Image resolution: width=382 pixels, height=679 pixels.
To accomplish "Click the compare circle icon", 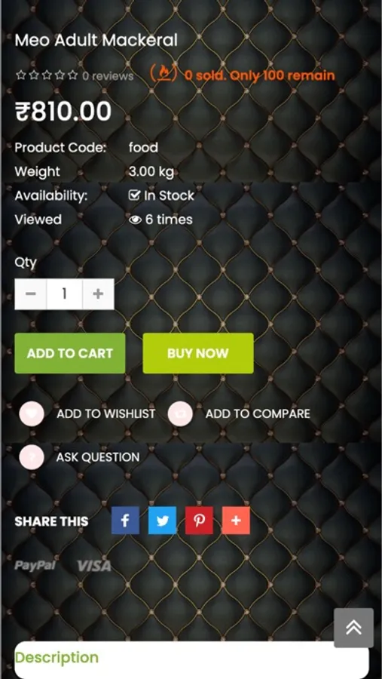I will [180, 414].
